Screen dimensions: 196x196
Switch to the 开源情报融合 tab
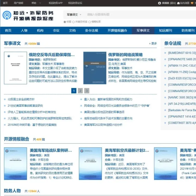[117, 30]
